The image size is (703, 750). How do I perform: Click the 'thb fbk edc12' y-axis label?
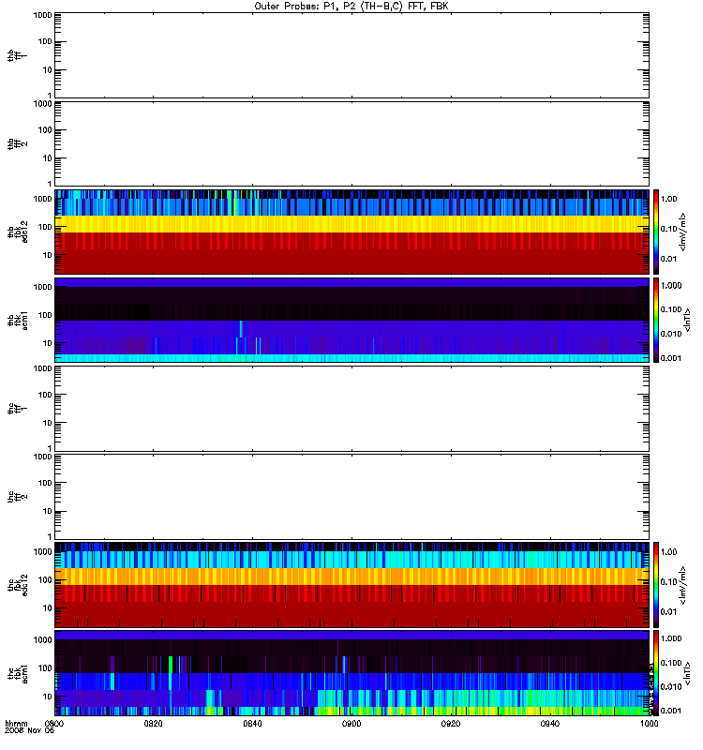pyautogui.click(x=18, y=232)
